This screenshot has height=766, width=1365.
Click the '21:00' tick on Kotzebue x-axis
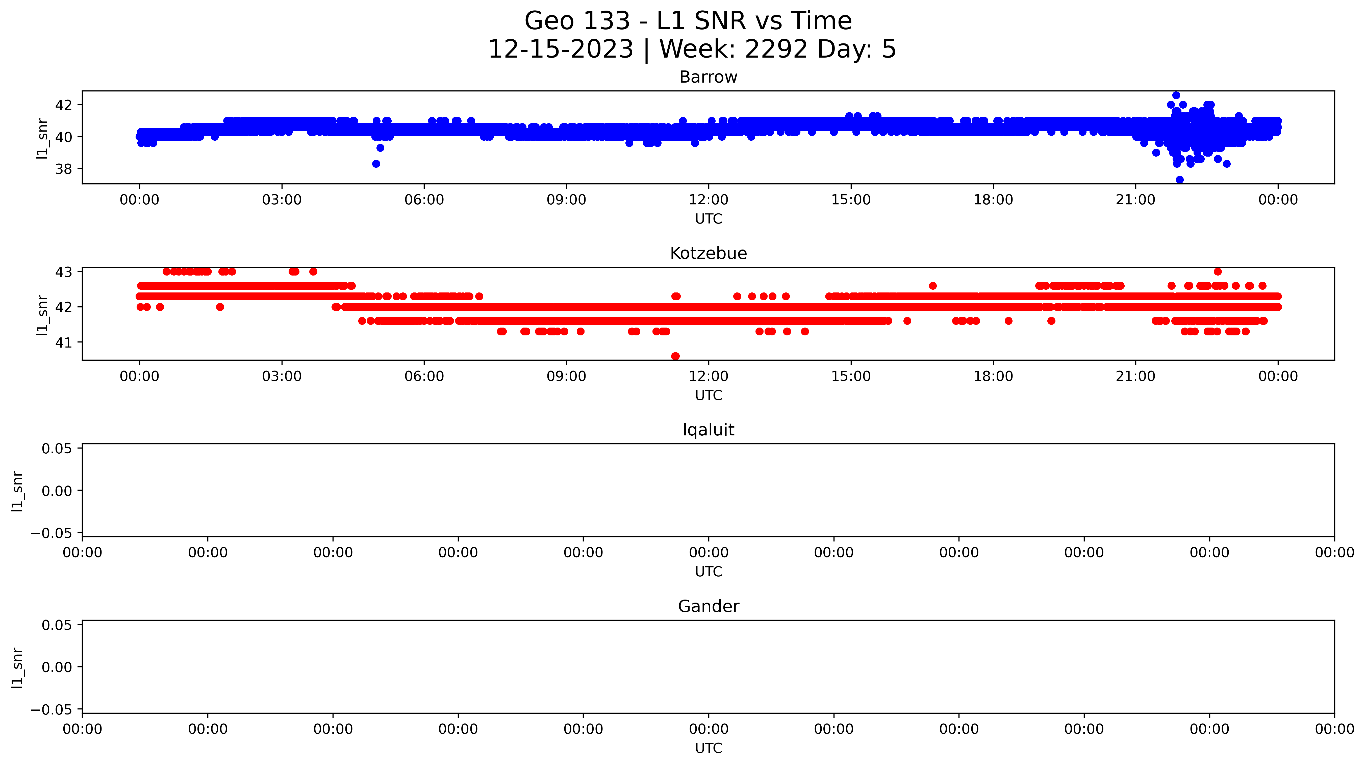[1135, 376]
